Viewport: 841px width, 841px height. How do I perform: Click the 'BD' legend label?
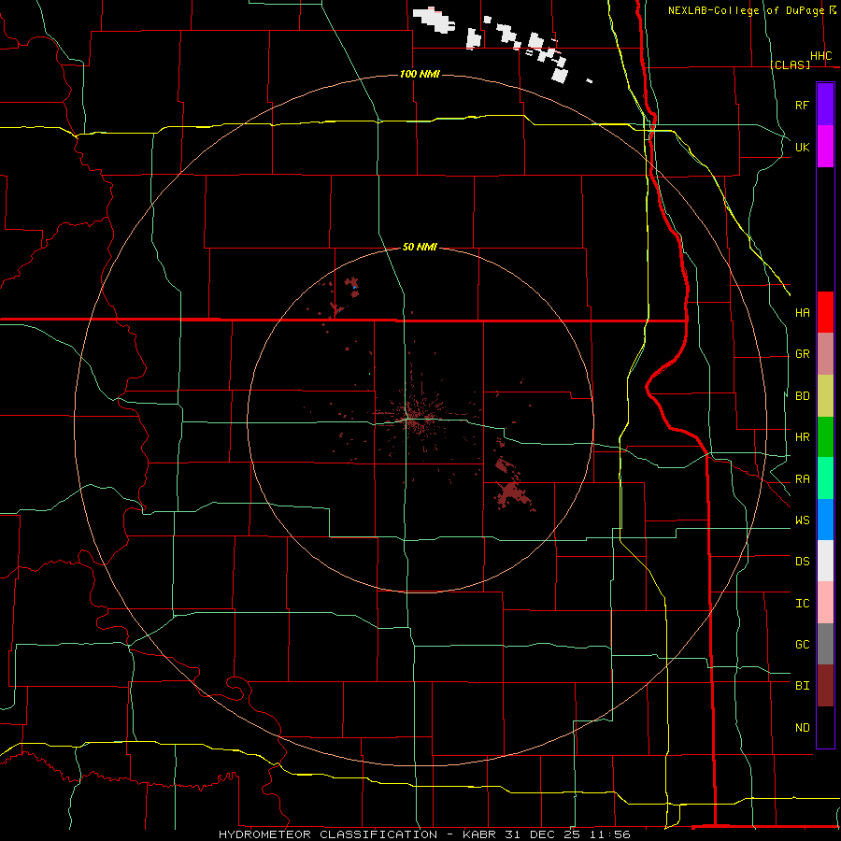point(802,396)
